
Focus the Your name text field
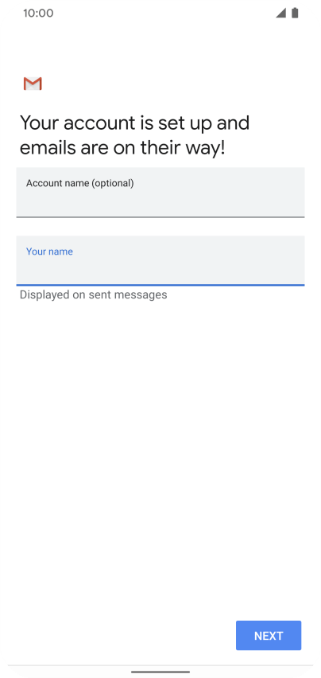(x=160, y=261)
